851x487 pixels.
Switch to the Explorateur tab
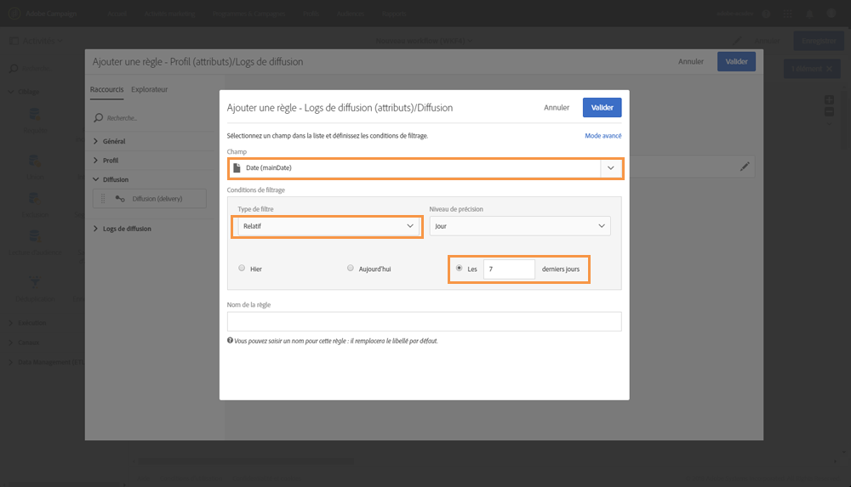pyautogui.click(x=150, y=89)
